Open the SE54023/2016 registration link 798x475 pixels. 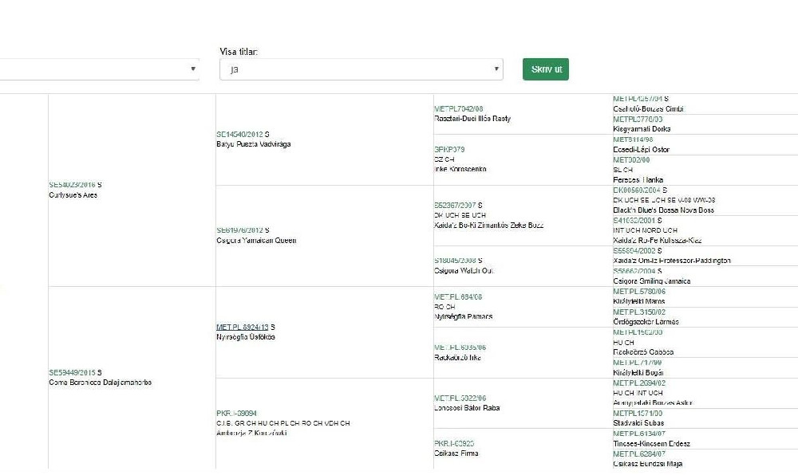(73, 185)
